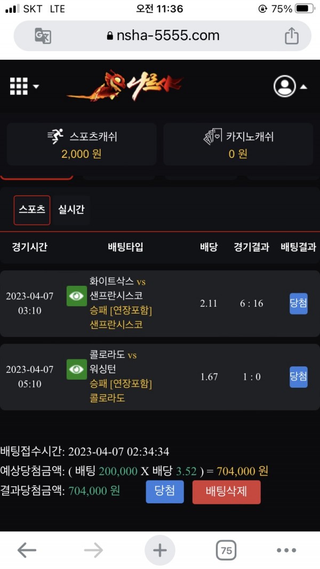This screenshot has width=320, height=569.
Task: Tap the 카지노캐쉬 balance card
Action: [x=238, y=145]
